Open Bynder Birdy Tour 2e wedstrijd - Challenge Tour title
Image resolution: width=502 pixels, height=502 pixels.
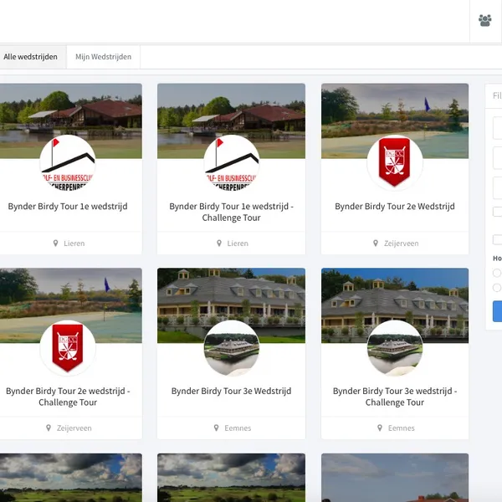coord(68,397)
